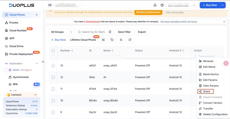Select all rows with header checkbox
Image resolution: width=230 pixels, height=119 pixels.
coord(53,50)
